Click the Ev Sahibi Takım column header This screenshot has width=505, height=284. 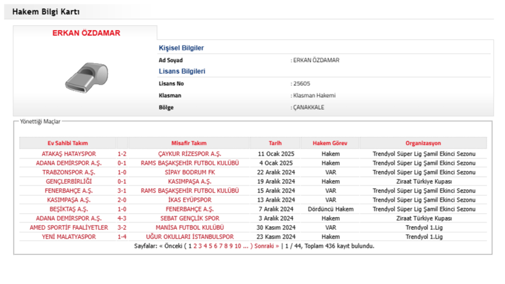coord(68,143)
